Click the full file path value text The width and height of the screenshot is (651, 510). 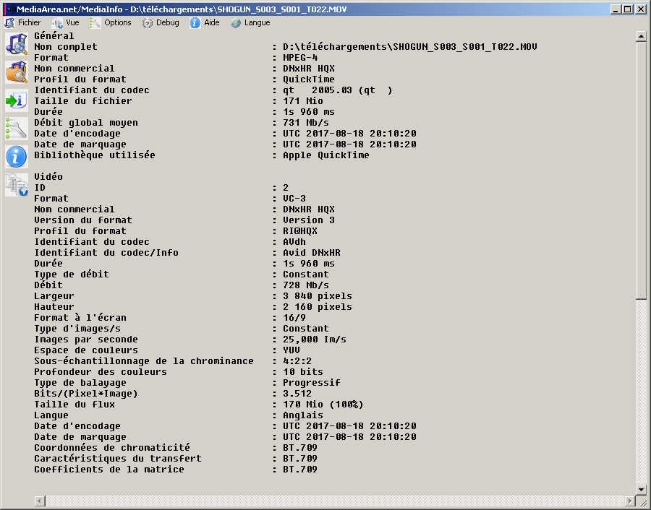(x=410, y=47)
